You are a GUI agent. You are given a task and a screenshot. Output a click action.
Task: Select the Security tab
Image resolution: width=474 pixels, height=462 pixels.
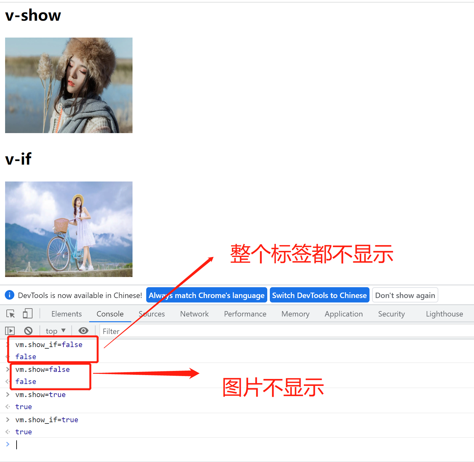click(x=391, y=314)
